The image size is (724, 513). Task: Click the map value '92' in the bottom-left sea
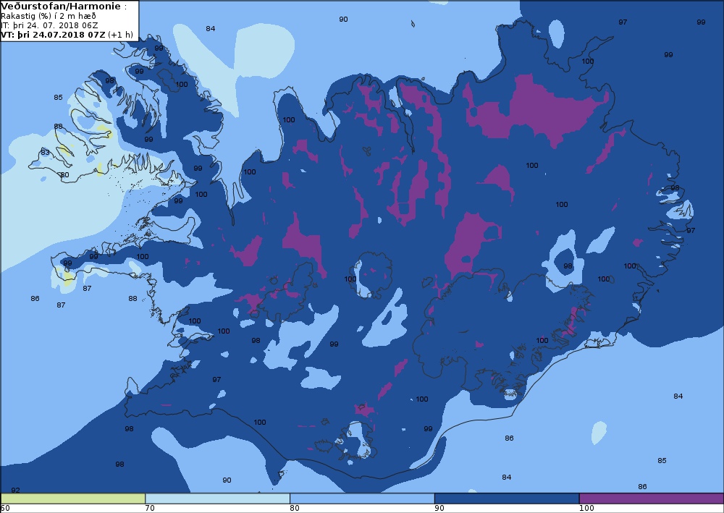[x=15, y=490]
